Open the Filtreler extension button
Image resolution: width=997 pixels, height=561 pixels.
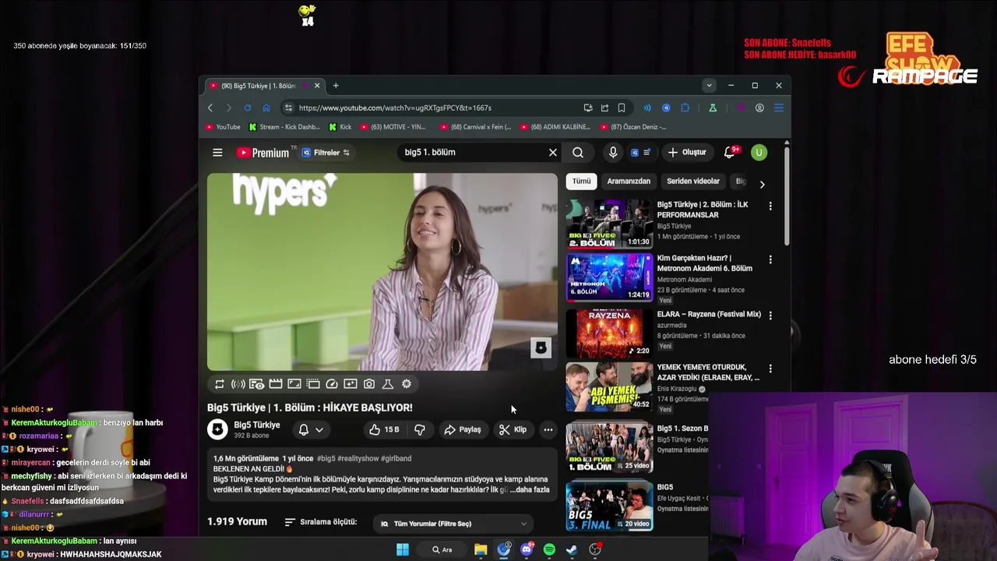click(x=326, y=153)
